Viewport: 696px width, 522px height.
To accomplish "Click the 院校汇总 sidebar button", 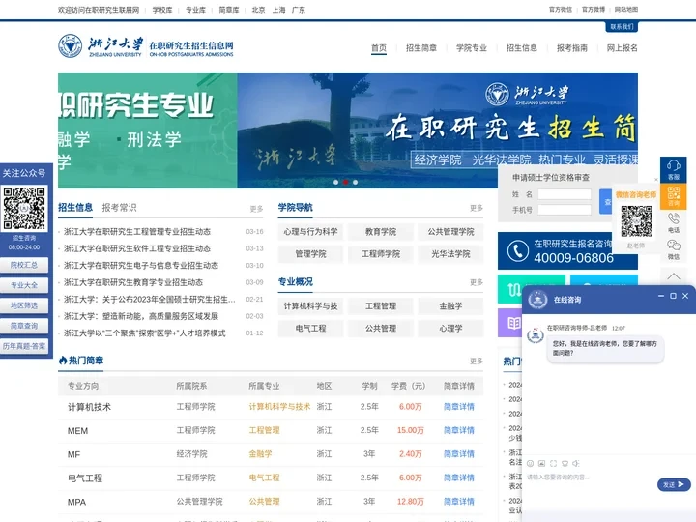I will coord(24,265).
